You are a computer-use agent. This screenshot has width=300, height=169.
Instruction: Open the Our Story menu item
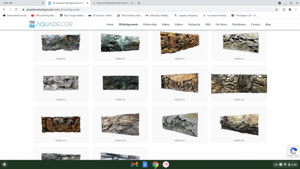[221, 24]
